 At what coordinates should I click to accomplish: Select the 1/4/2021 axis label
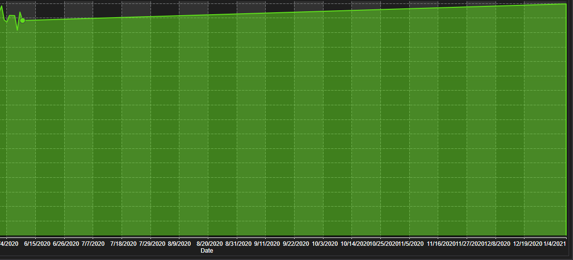click(x=554, y=243)
